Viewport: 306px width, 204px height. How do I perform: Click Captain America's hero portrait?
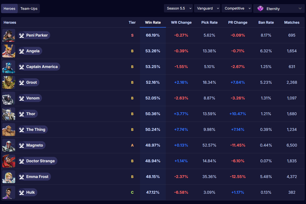click(x=8, y=67)
